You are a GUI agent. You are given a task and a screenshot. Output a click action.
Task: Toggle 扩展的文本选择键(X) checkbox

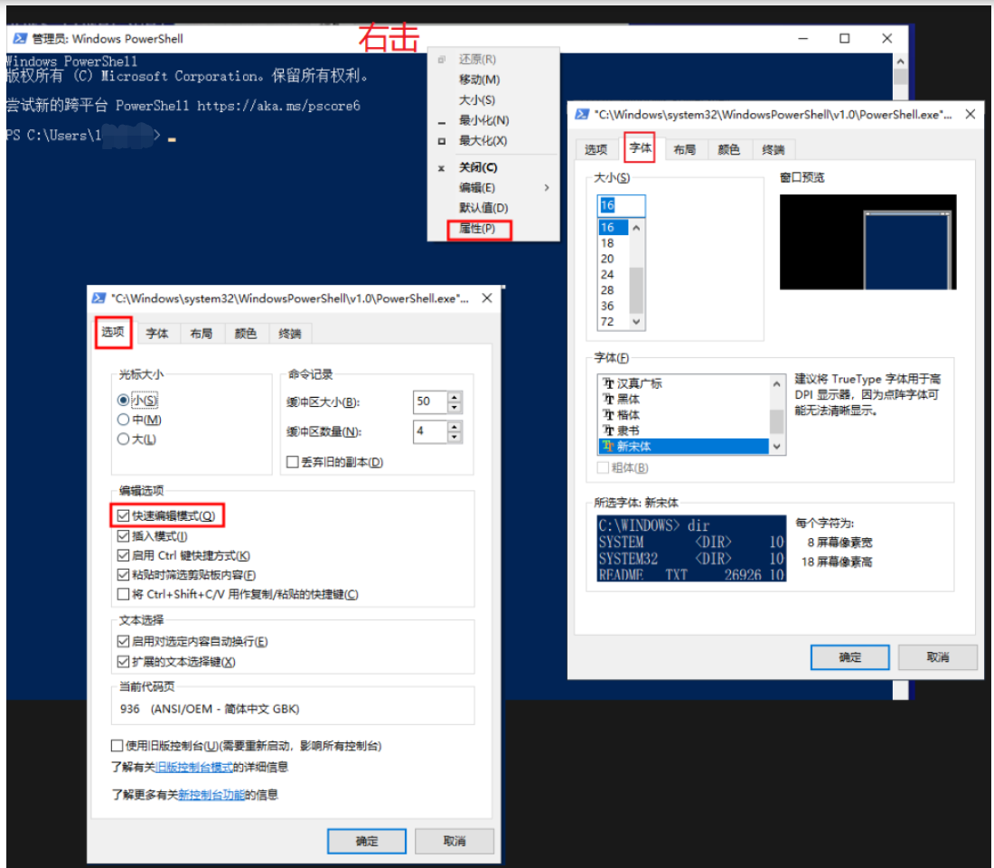pos(123,662)
